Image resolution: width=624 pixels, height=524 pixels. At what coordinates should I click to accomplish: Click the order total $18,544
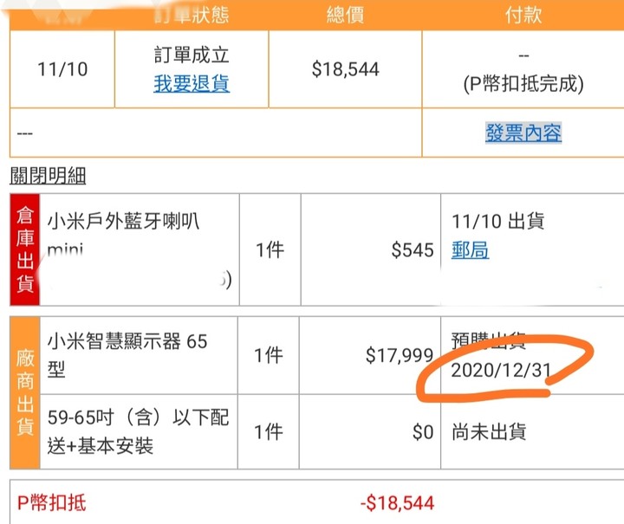click(x=345, y=69)
